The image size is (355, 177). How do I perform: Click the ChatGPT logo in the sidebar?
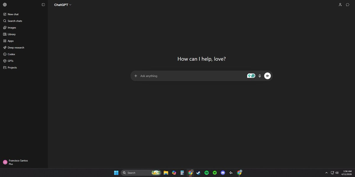(x=5, y=5)
